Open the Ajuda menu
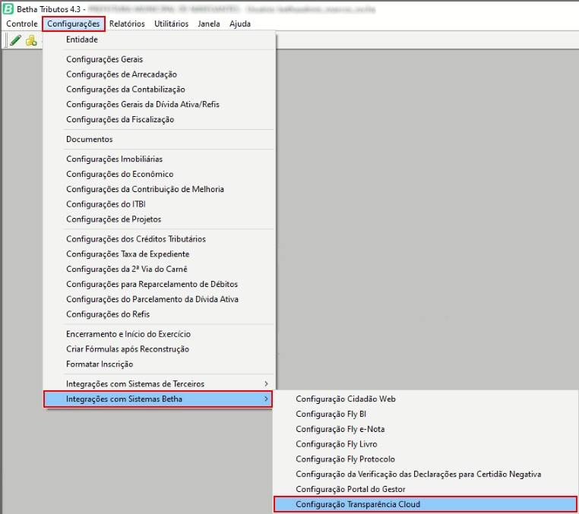 click(x=239, y=24)
